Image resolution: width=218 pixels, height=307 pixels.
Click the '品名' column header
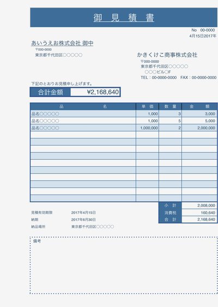[83, 106]
